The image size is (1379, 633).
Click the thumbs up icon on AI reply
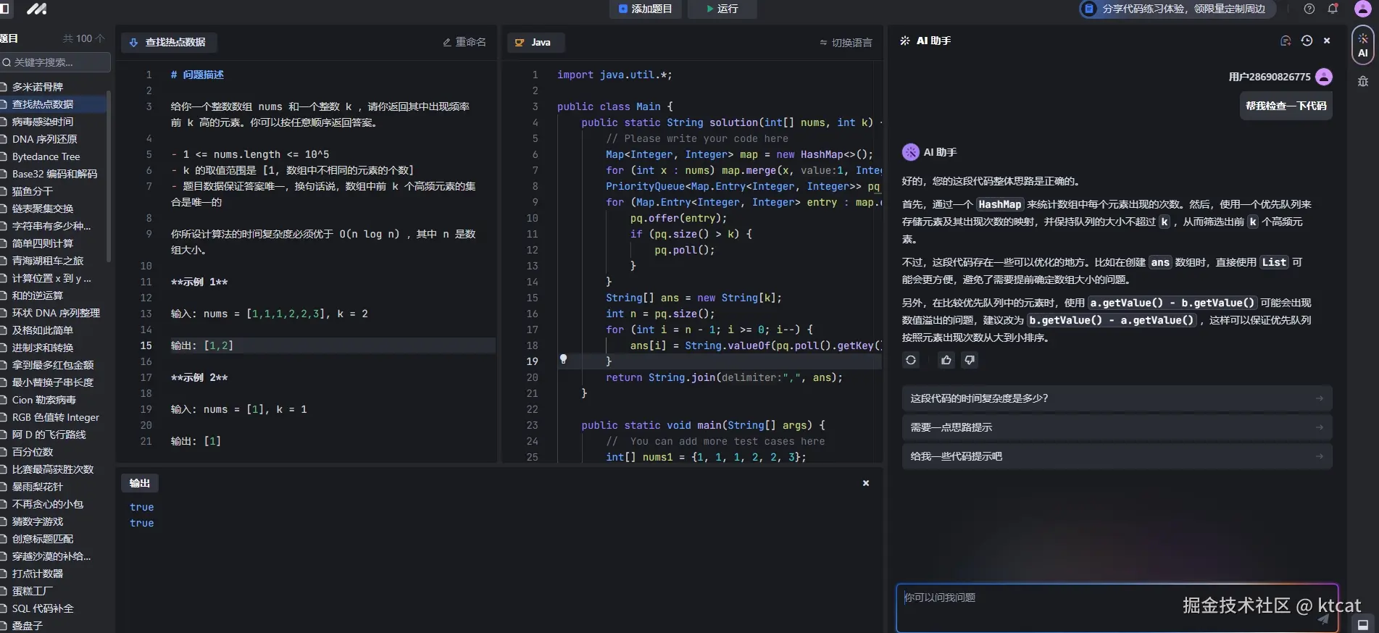(946, 360)
